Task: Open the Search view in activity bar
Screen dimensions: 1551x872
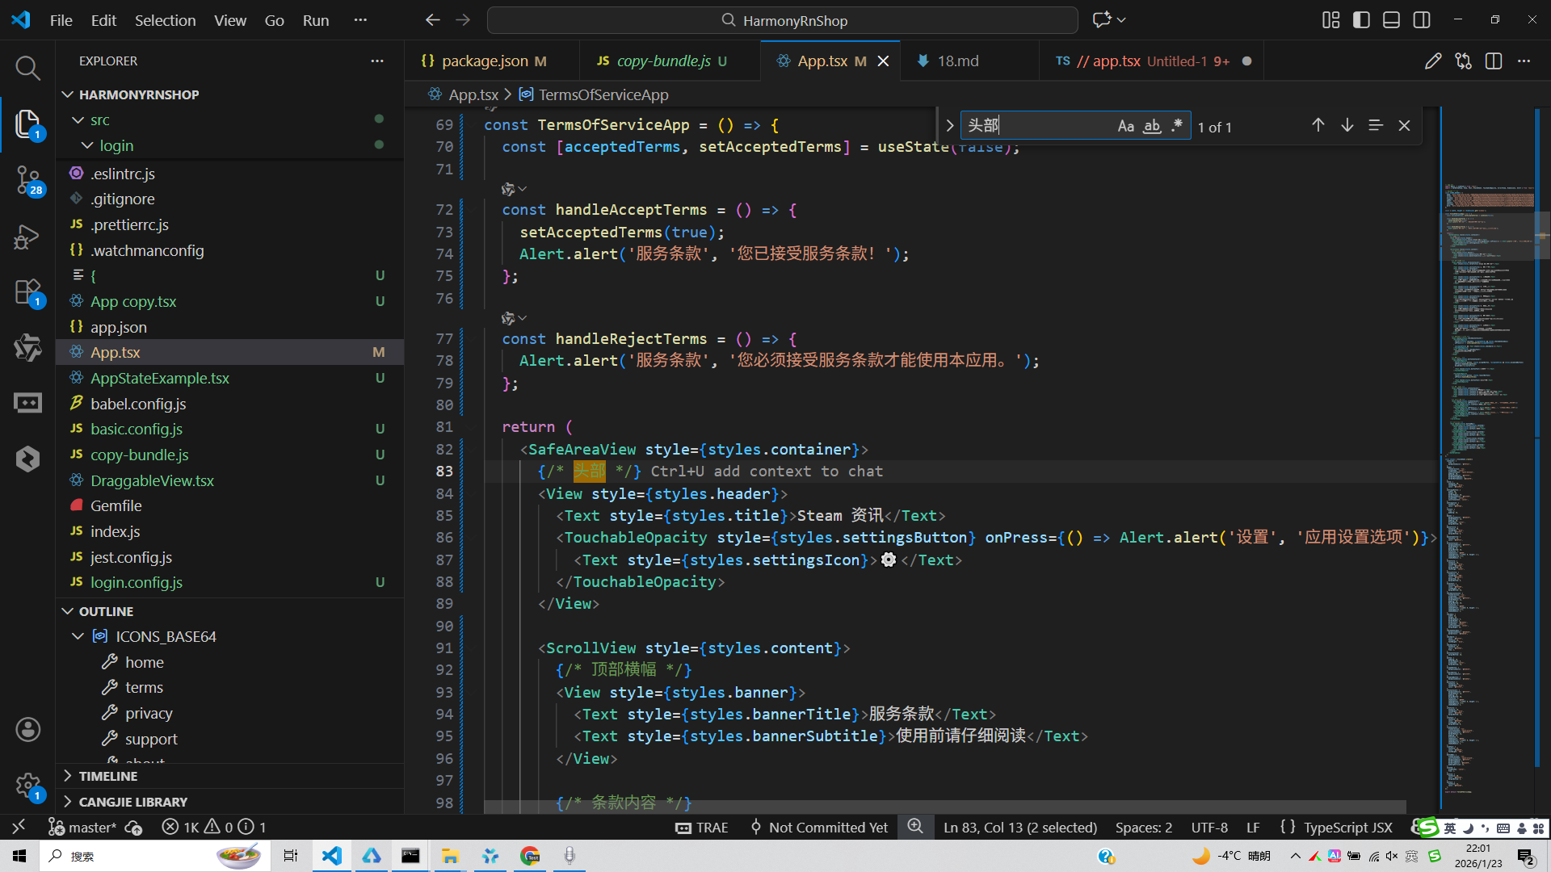Action: coord(27,68)
